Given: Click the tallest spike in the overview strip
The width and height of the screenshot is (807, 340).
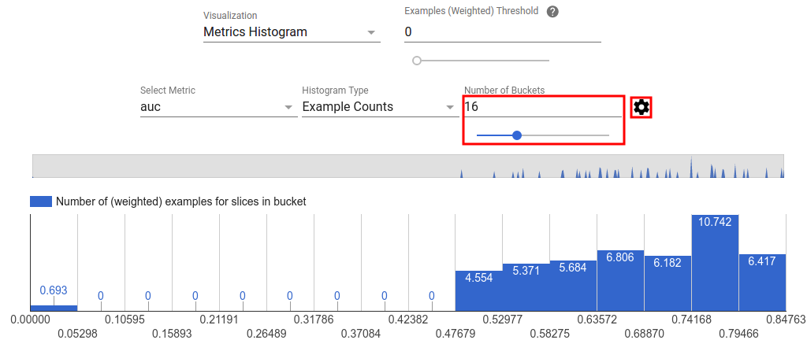Looking at the screenshot, I should pyautogui.click(x=691, y=168).
